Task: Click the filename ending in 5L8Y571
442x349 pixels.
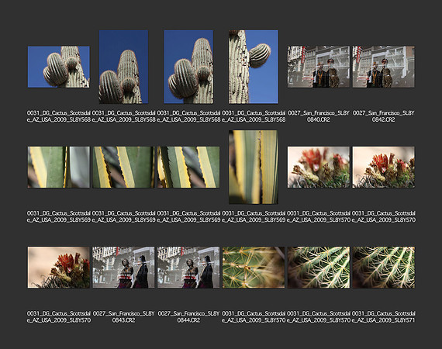Action: pyautogui.click(x=383, y=317)
